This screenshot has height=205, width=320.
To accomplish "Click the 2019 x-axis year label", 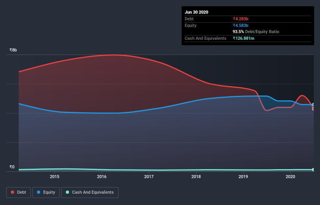I will (243, 177).
